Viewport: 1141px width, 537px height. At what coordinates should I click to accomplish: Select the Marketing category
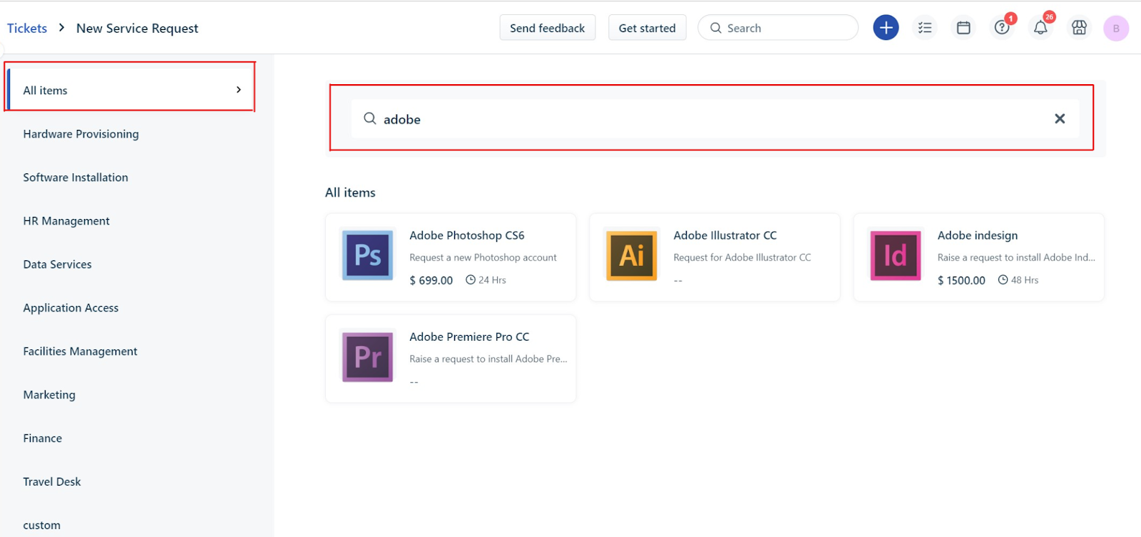click(x=49, y=395)
